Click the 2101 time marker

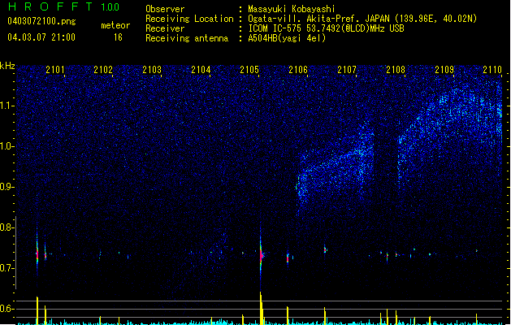coord(55,70)
